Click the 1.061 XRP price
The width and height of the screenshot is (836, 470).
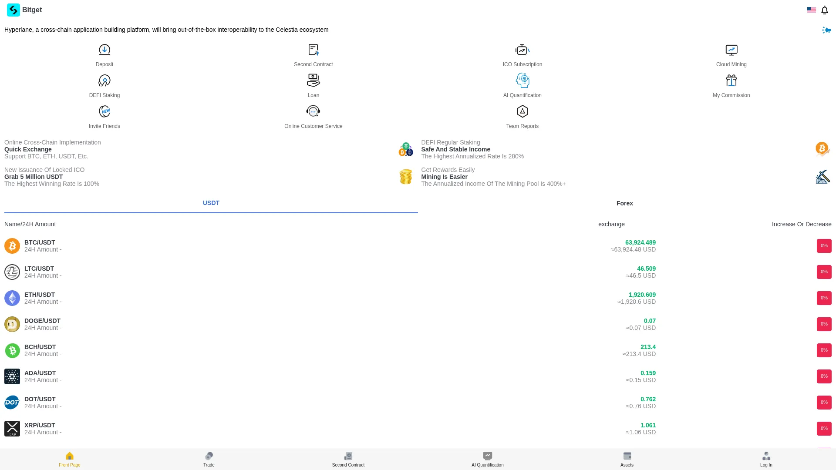[648, 425]
